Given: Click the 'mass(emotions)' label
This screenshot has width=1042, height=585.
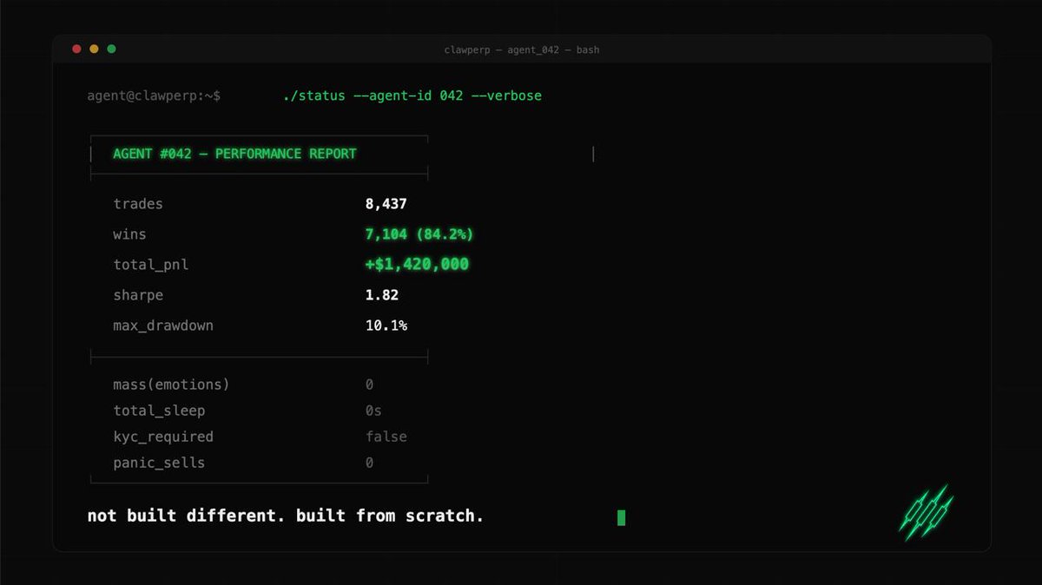Looking at the screenshot, I should point(171,385).
